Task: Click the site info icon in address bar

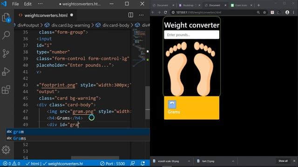Action: (173, 13)
